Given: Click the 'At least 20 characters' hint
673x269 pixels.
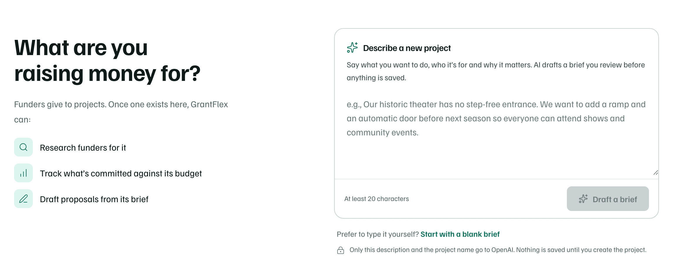Looking at the screenshot, I should click(377, 199).
